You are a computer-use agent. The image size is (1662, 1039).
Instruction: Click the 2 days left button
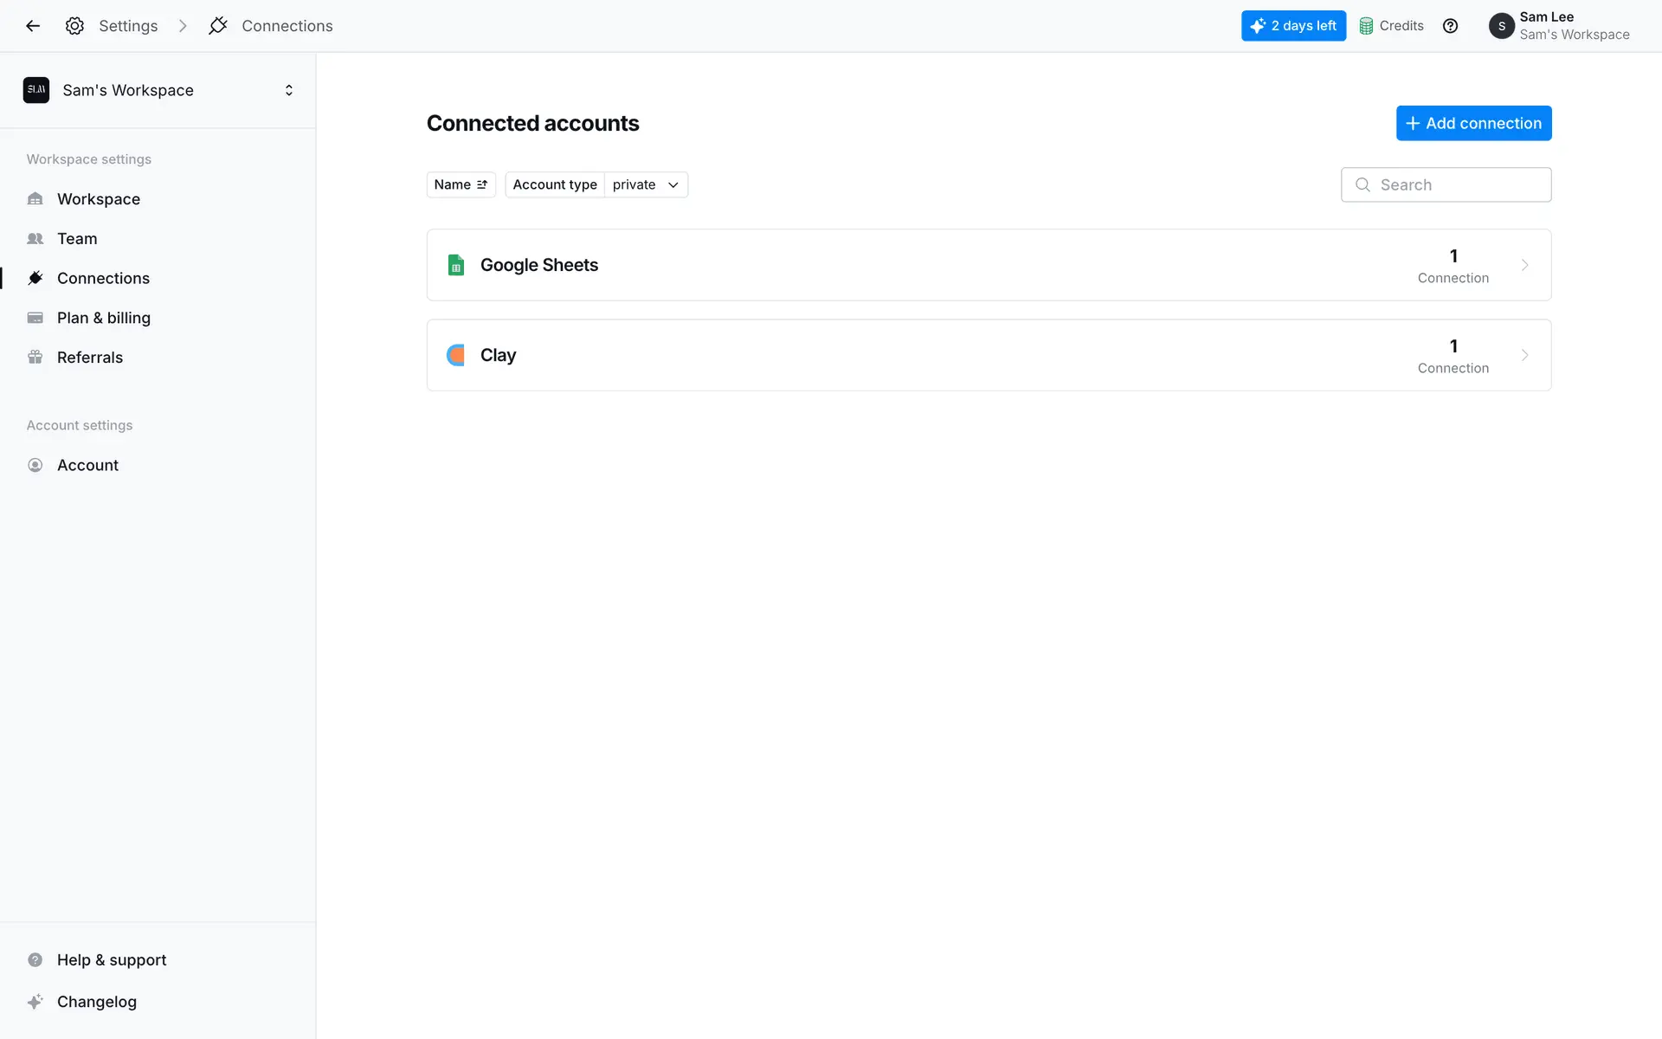(x=1293, y=26)
